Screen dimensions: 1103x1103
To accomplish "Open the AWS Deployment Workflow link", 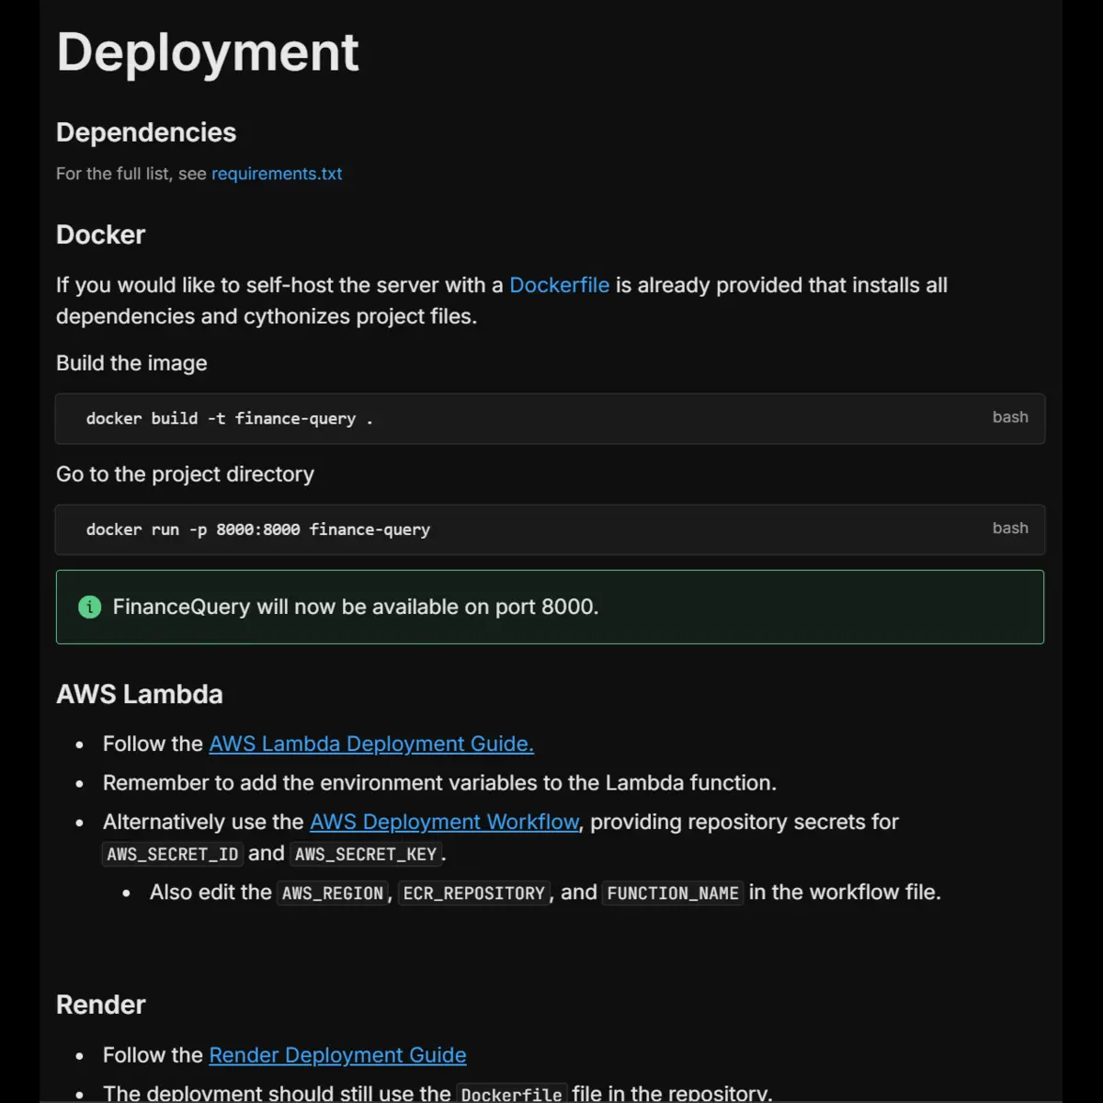I will tap(444, 822).
